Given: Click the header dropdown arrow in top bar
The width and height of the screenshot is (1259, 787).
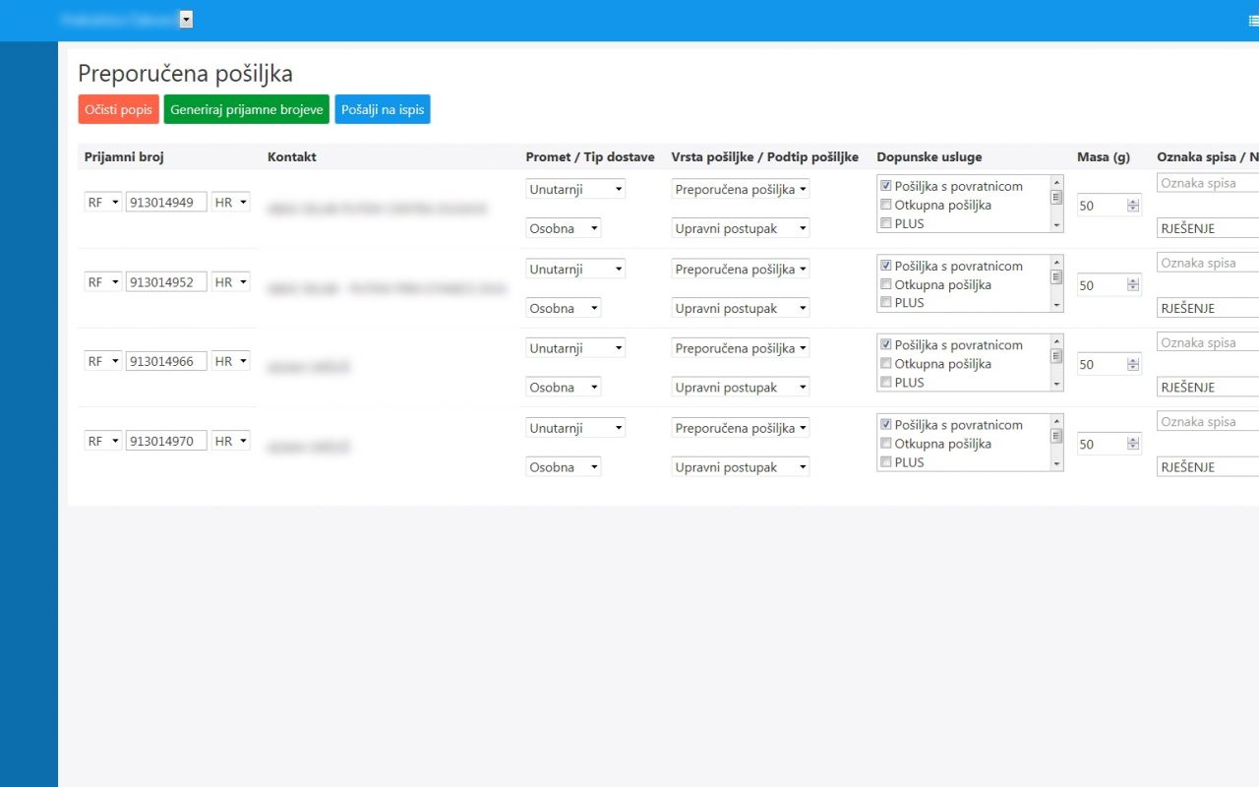Looking at the screenshot, I should 186,20.
